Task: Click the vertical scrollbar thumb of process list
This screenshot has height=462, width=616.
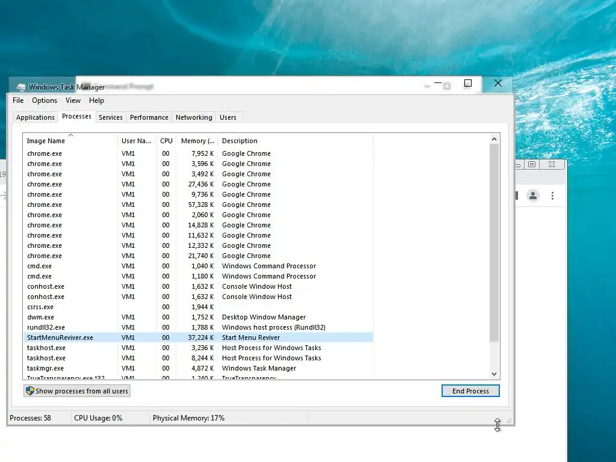Action: (494, 243)
